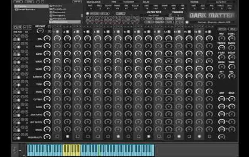The width and height of the screenshot is (249, 157).
Task: Toggle the step 14 enable LED
Action: pyautogui.click(x=189, y=32)
